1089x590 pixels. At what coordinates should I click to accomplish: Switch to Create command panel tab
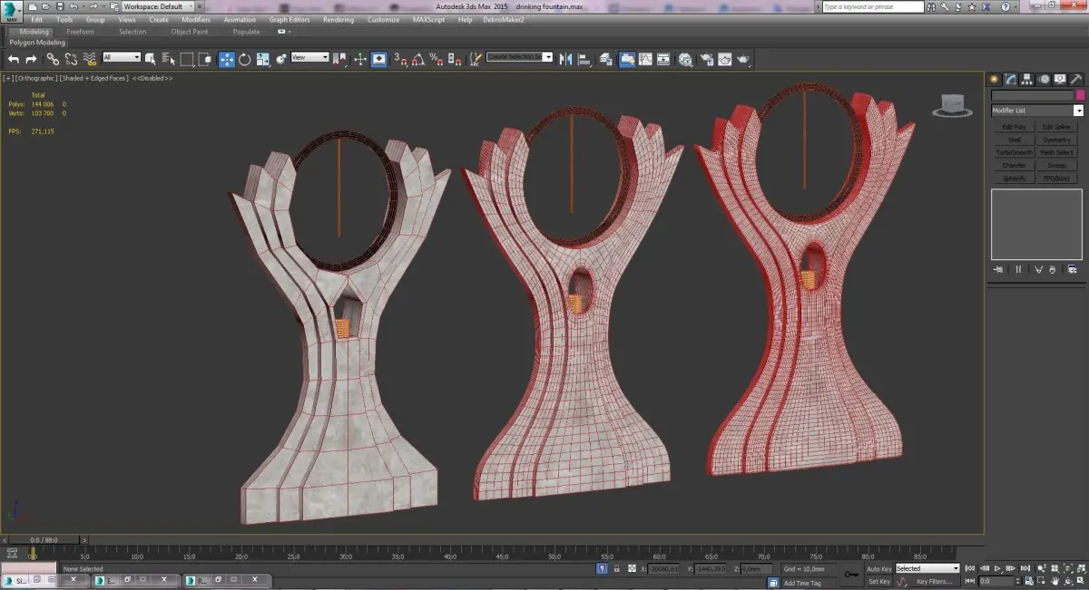(995, 79)
